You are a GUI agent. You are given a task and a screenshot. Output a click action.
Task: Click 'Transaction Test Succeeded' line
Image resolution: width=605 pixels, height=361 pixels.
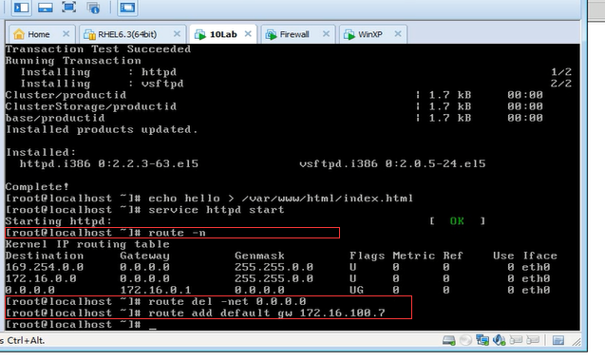[98, 49]
